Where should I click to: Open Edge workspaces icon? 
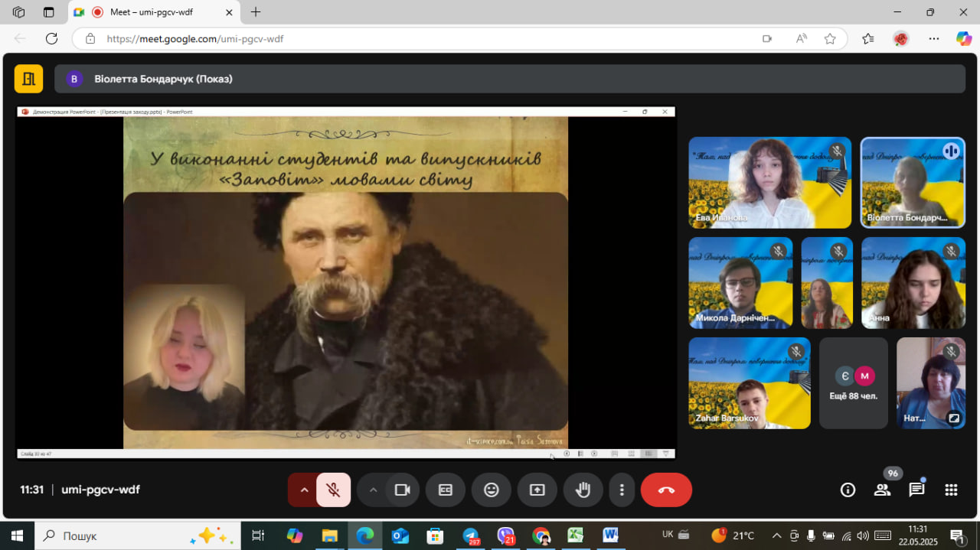point(19,12)
